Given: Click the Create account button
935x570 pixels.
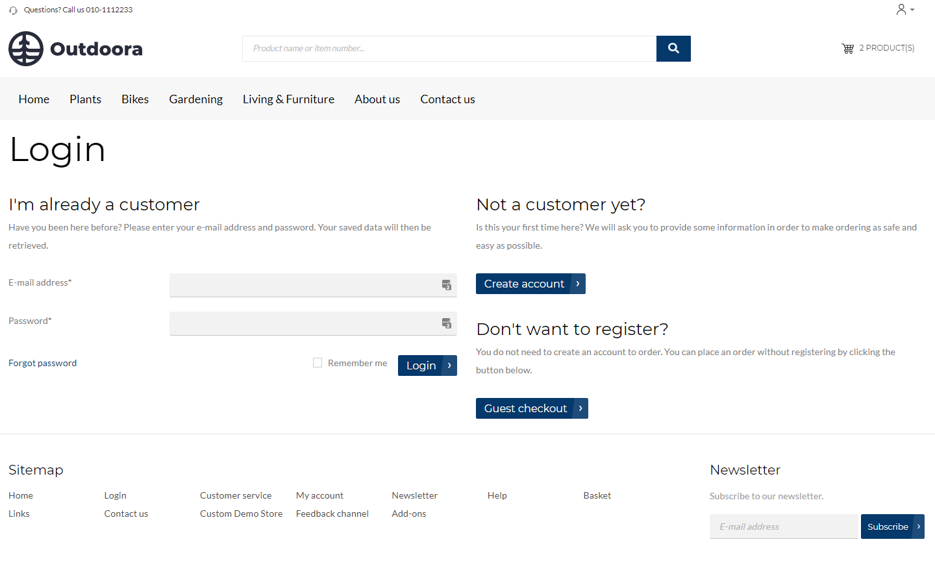Looking at the screenshot, I should tap(530, 284).
